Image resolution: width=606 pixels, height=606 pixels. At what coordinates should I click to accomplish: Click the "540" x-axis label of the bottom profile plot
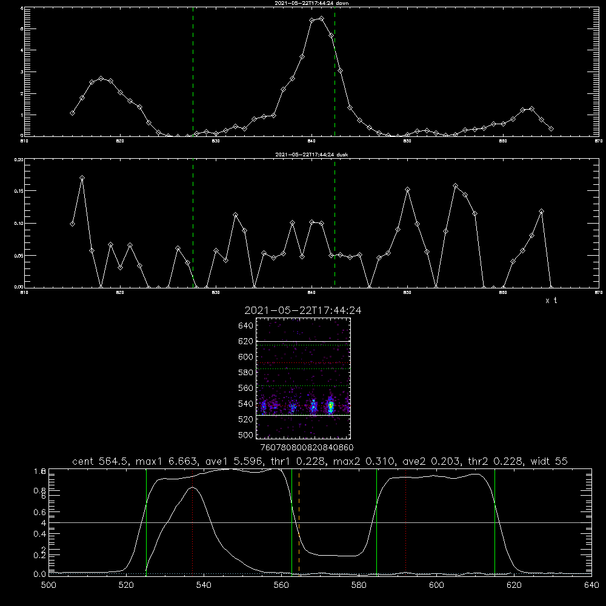(204, 585)
